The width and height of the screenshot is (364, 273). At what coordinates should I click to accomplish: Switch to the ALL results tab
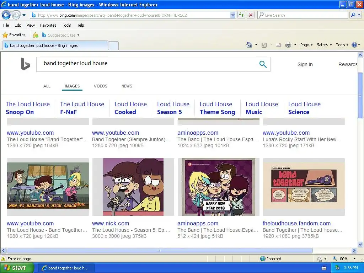pos(47,86)
